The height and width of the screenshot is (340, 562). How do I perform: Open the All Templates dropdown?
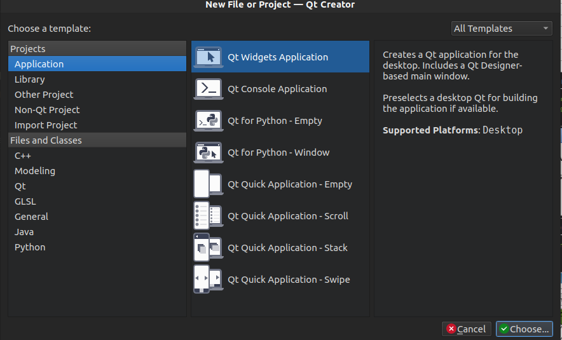click(x=501, y=29)
